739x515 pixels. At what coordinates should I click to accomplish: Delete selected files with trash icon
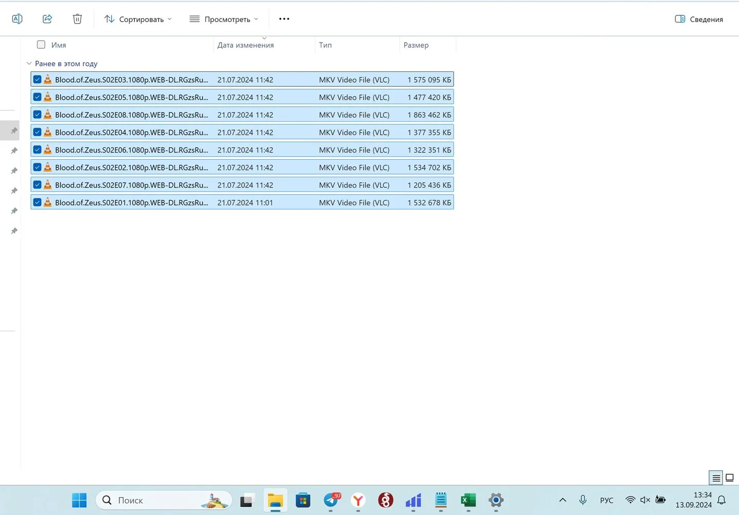[x=77, y=19]
